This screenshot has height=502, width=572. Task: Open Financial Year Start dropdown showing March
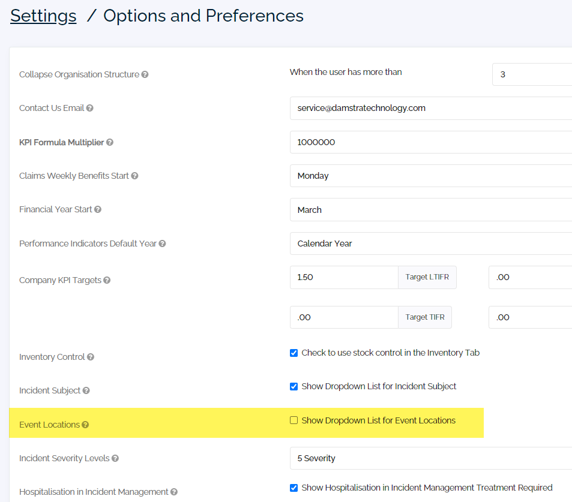pos(431,210)
